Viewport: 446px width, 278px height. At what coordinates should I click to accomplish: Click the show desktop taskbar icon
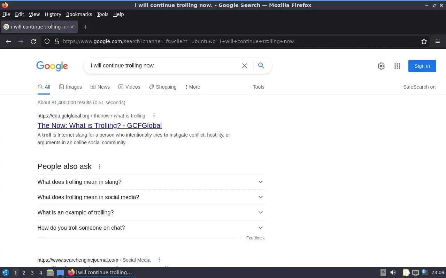(x=60, y=273)
